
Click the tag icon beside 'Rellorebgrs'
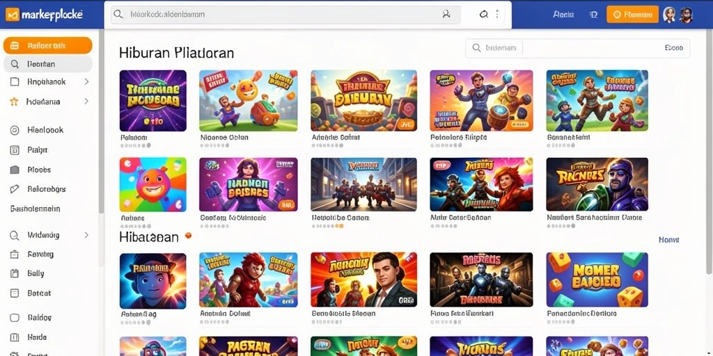(15, 189)
